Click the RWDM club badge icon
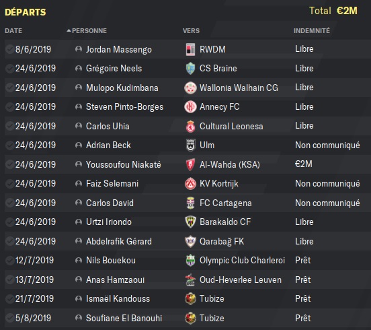 190,50
